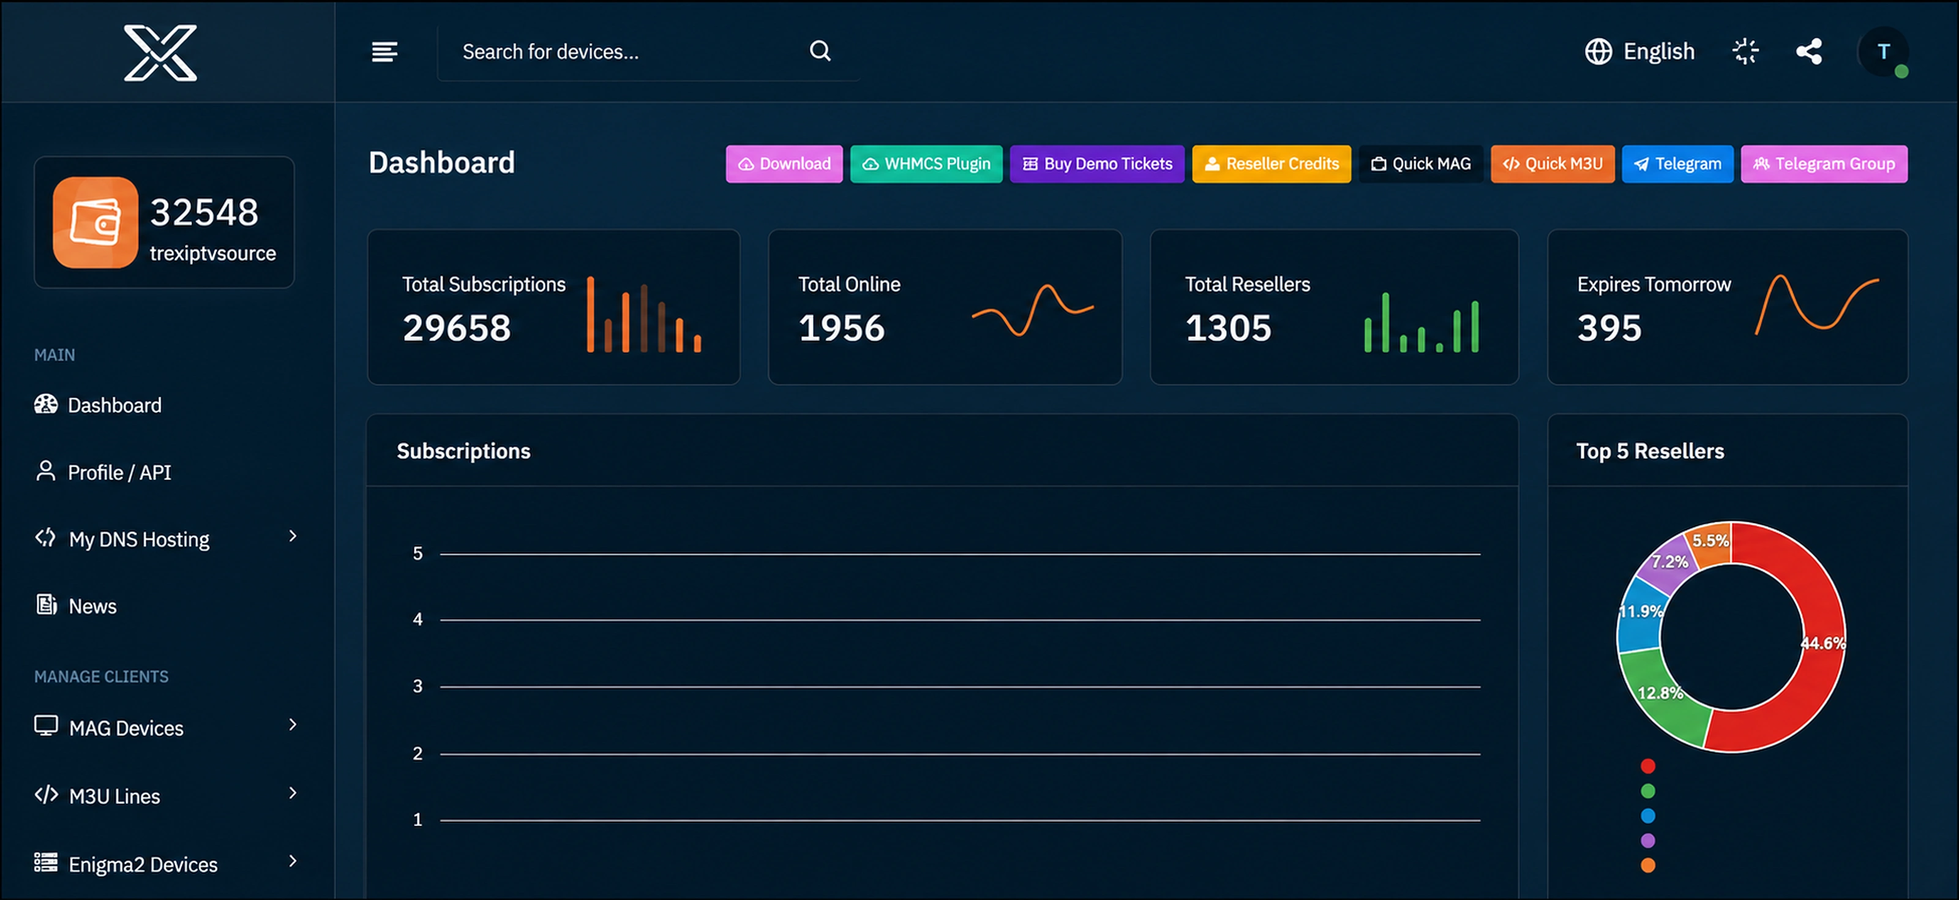Click the pink Download button
This screenshot has width=1959, height=900.
[x=784, y=163]
